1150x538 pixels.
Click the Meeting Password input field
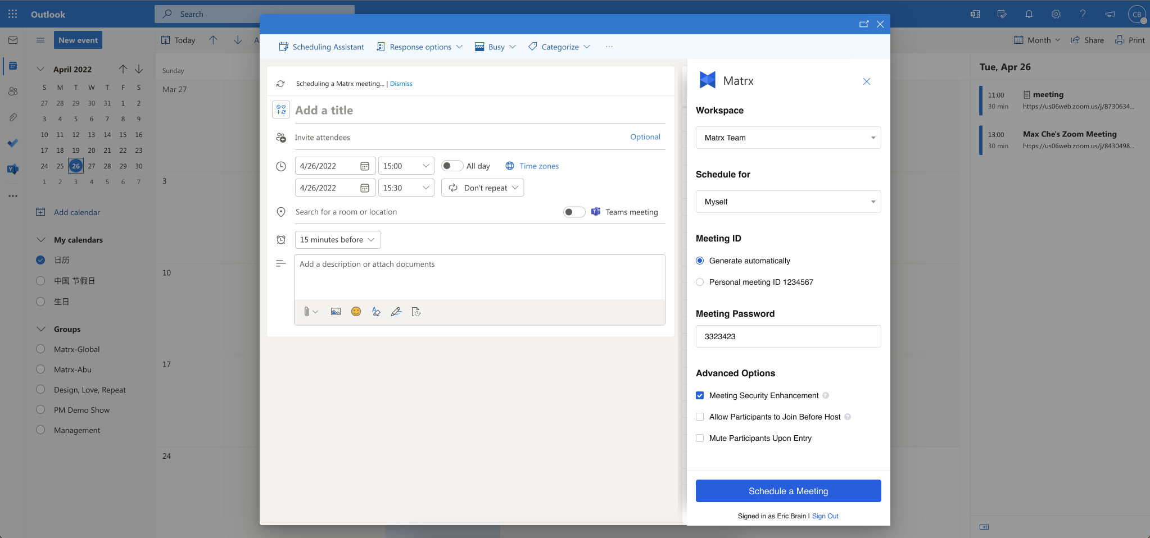coord(788,336)
